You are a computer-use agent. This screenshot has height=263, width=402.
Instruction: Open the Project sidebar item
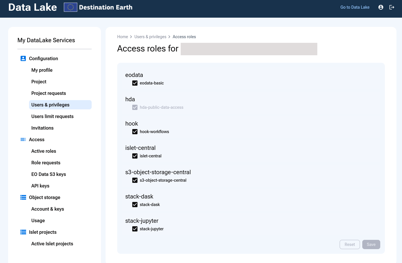pyautogui.click(x=60, y=82)
